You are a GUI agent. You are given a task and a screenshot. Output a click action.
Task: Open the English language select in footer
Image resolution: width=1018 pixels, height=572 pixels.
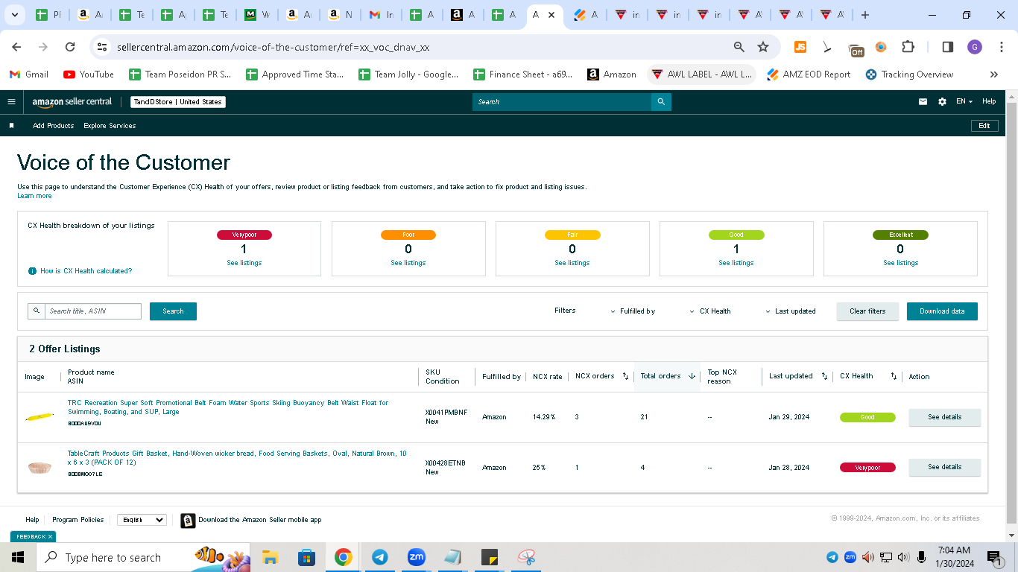(142, 520)
